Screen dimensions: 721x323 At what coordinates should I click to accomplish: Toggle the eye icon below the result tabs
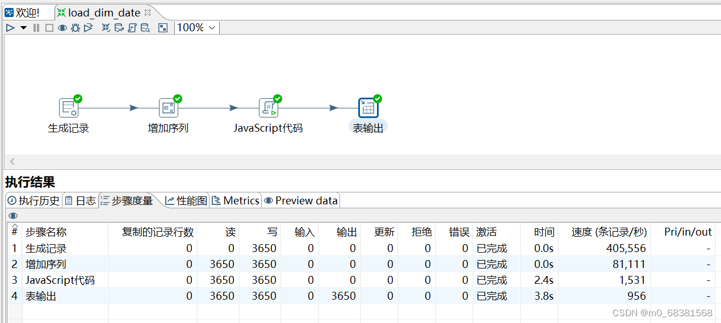click(13, 216)
